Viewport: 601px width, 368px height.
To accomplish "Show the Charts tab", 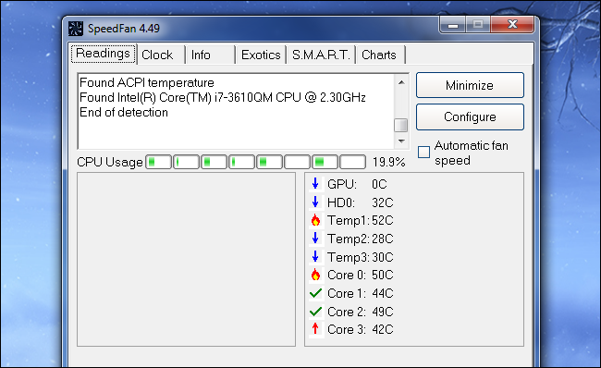I will click(380, 55).
